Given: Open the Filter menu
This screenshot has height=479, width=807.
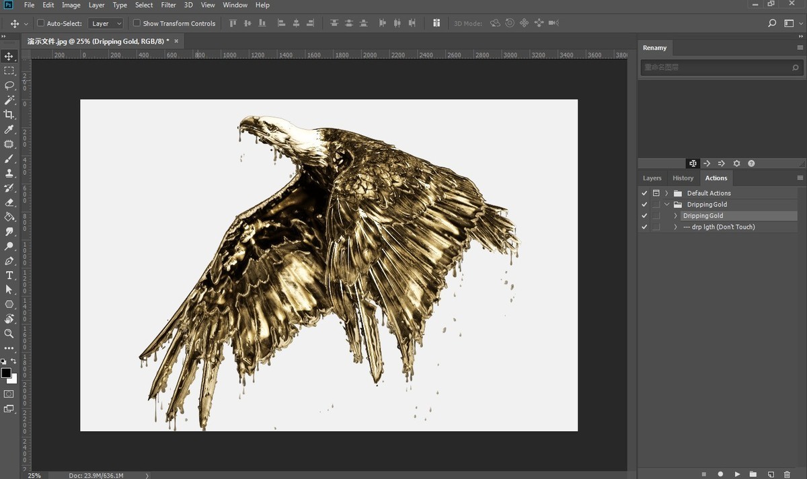Looking at the screenshot, I should pos(168,5).
